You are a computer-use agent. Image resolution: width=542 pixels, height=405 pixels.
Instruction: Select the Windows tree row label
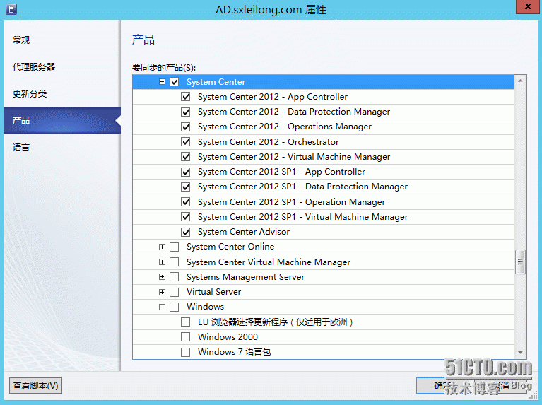(x=206, y=307)
